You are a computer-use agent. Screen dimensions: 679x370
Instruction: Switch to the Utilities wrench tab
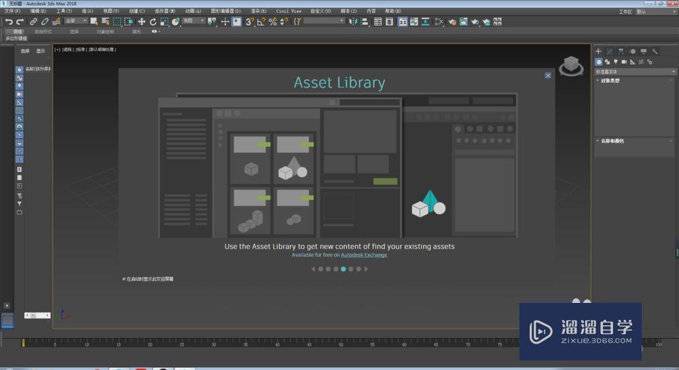pos(655,51)
